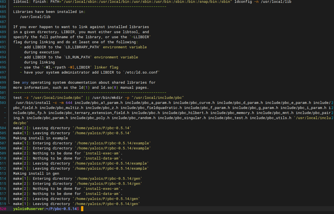The height and width of the screenshot is (214, 334).
Task: Click the '/etc/ld.so.conf' path text
Action: coord(141,72)
